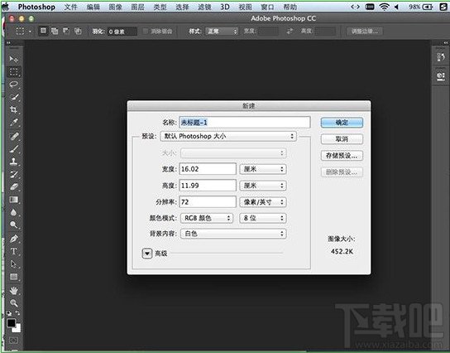450x353 pixels.
Task: Open the Photoshop application menu
Action: [x=36, y=7]
